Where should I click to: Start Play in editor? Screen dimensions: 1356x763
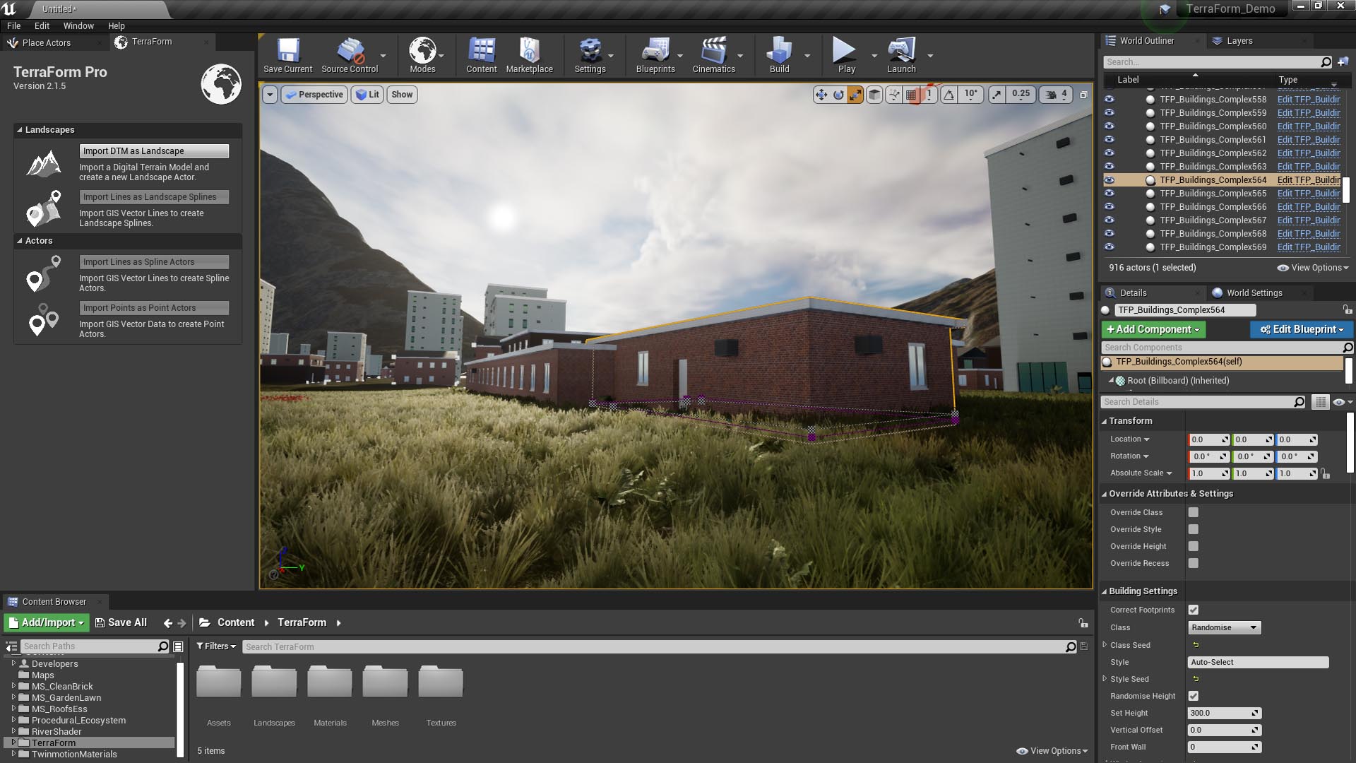844,51
